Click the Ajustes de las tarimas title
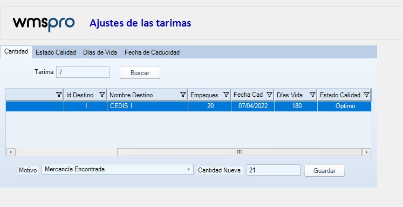This screenshot has height=207, width=403. (140, 23)
